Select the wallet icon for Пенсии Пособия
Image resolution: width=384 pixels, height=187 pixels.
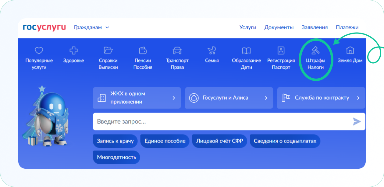143,50
